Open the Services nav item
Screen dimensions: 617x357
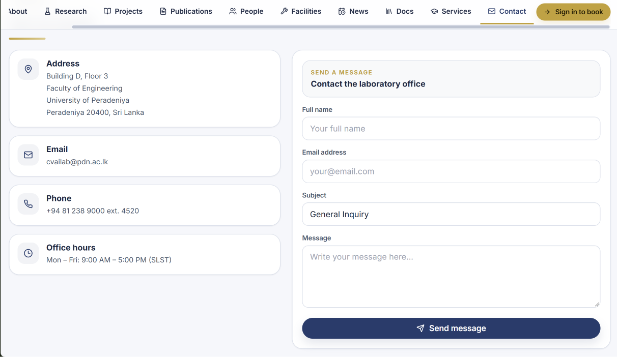point(451,11)
